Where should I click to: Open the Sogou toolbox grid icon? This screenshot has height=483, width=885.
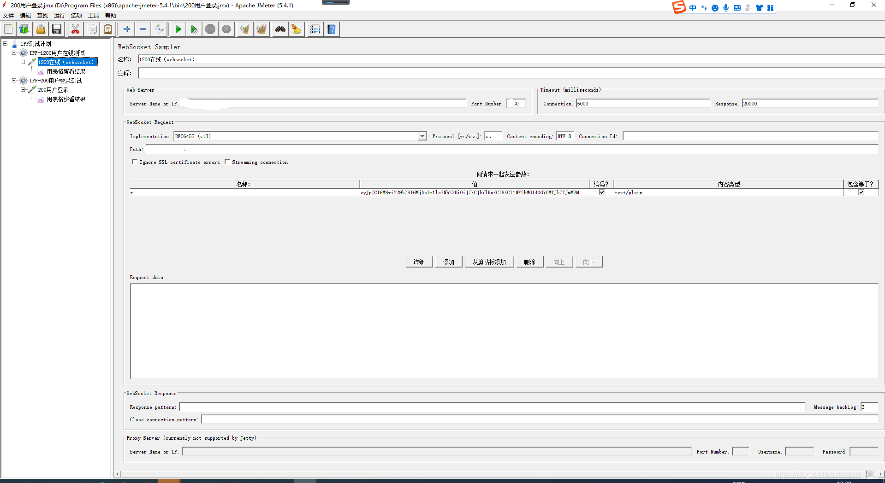point(770,8)
